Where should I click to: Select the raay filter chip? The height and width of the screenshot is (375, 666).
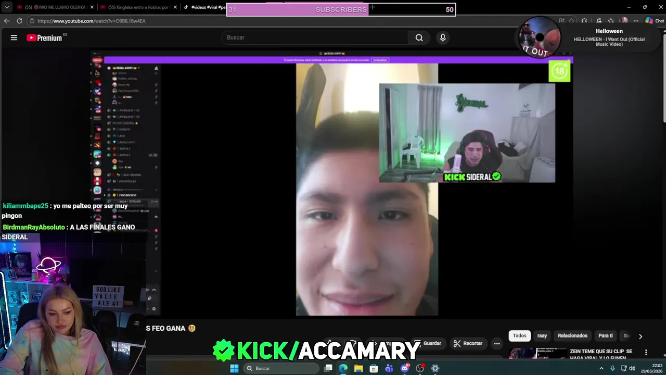(542, 336)
